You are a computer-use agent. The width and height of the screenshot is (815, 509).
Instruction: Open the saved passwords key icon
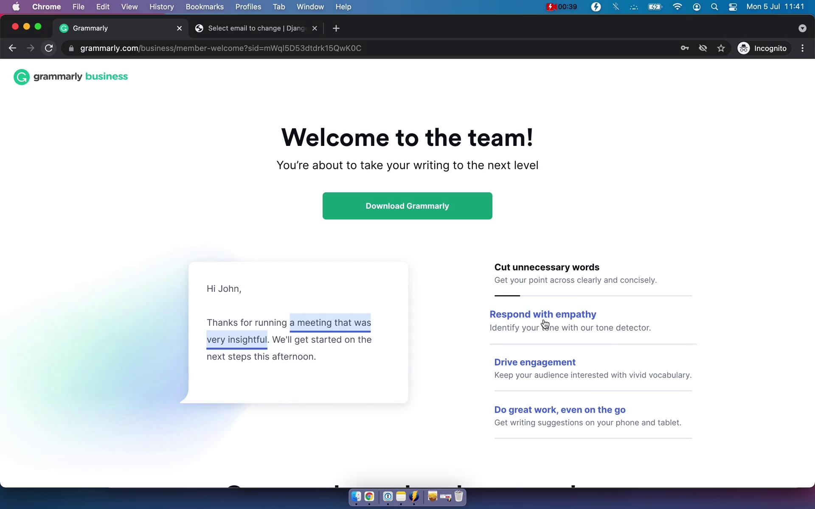[685, 48]
